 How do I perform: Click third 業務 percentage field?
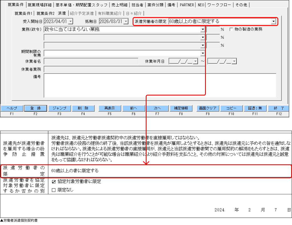tap(213, 45)
